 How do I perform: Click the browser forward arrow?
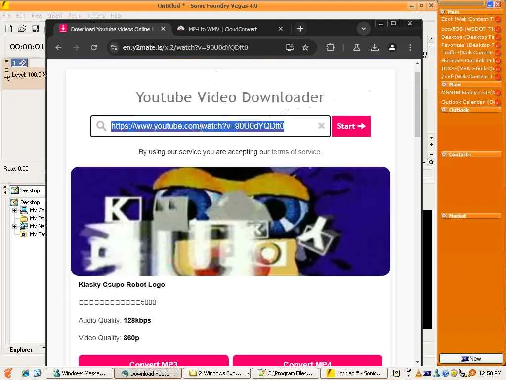[x=76, y=47]
